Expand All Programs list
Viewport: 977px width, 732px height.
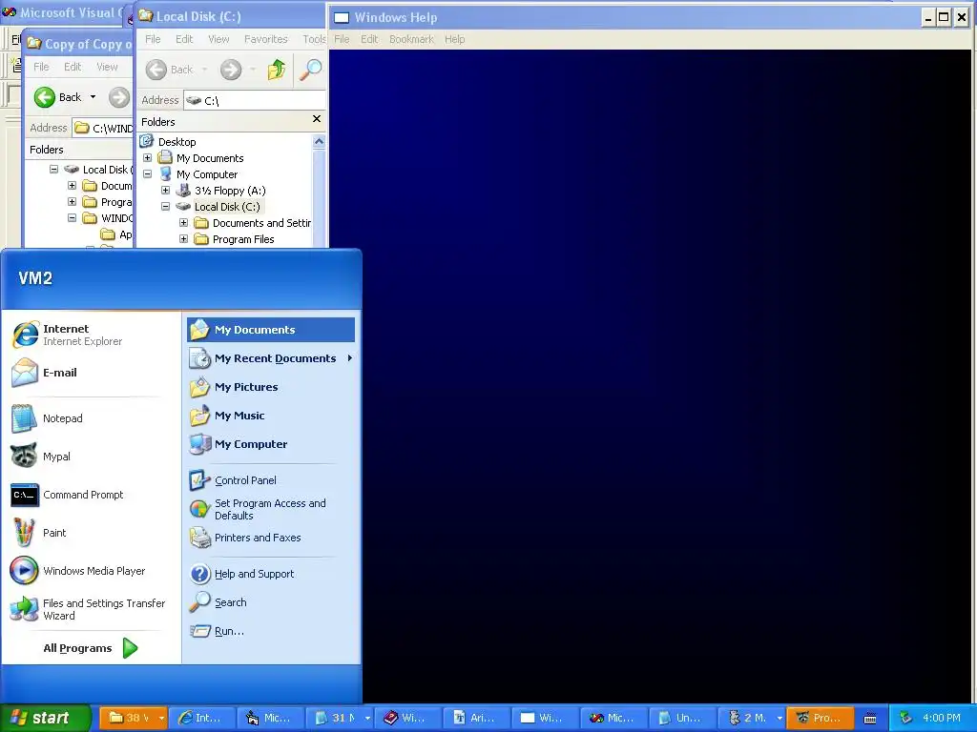91,648
